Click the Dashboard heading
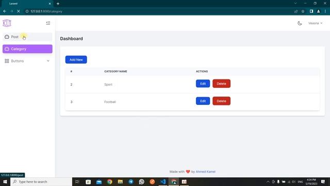 (71, 39)
